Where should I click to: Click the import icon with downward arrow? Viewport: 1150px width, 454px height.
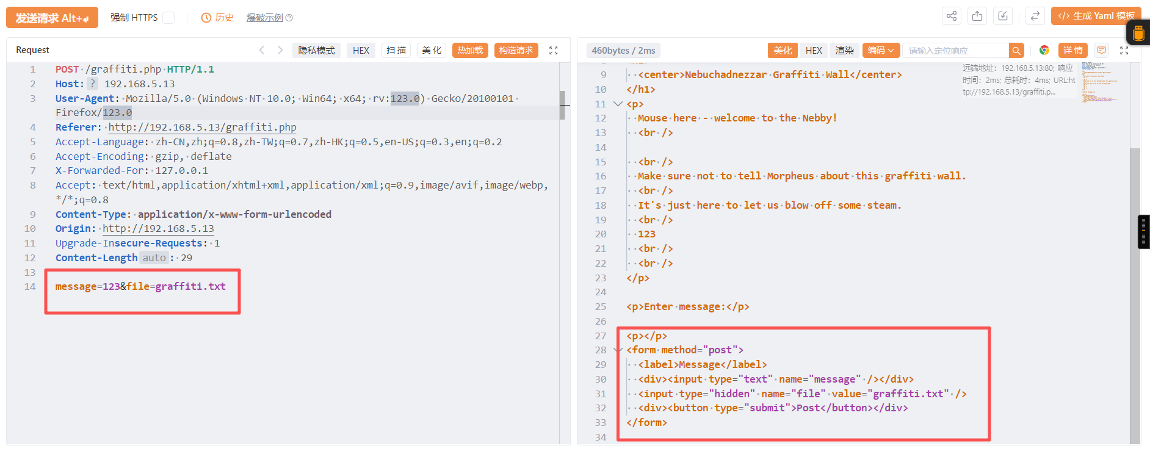pos(1003,16)
